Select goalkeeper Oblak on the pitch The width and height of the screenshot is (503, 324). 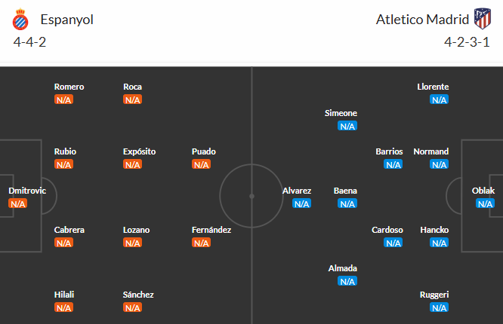484,191
